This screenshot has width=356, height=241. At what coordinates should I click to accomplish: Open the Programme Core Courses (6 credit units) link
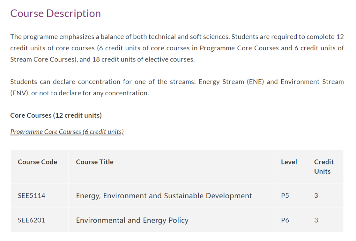click(67, 132)
